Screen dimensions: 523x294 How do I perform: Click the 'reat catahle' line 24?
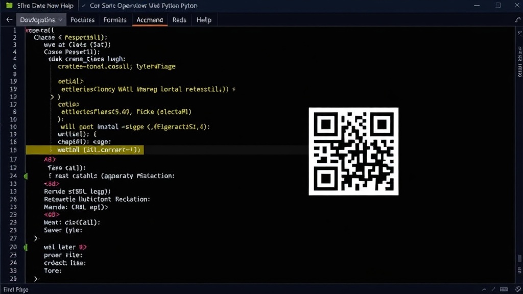(111, 176)
